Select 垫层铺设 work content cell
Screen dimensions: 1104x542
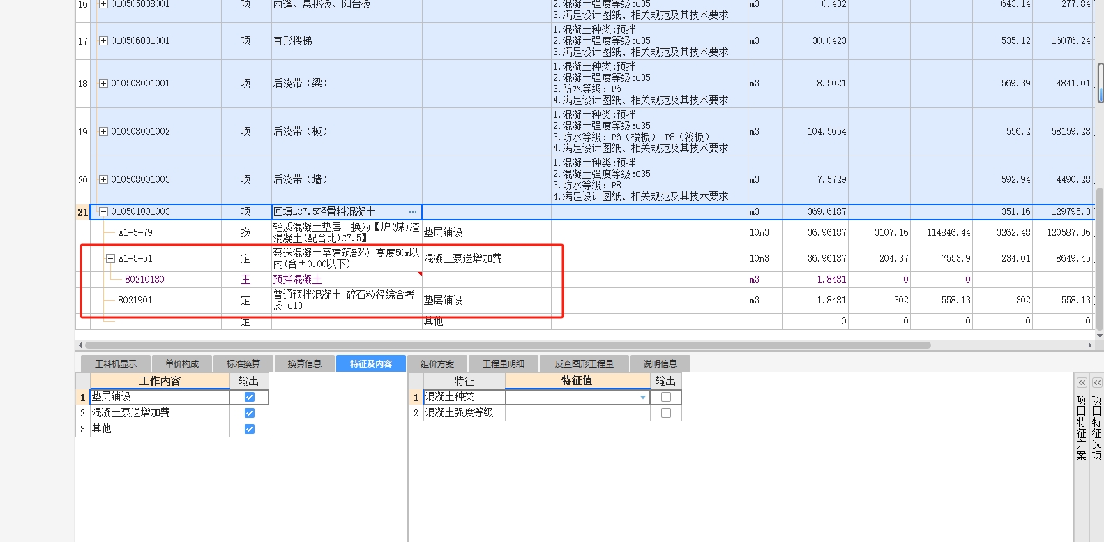[160, 397]
